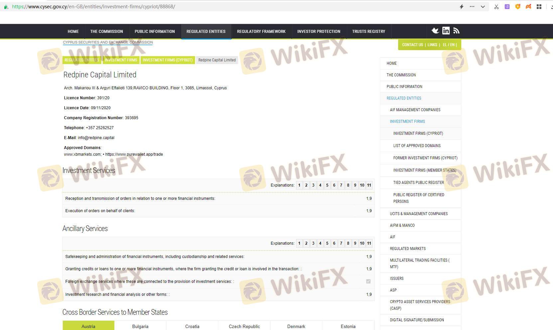Screen dimensions: 553x330
Task: Open CRYPTO ASSET SERVICES PROVIDERS (CASP) item
Action: (x=420, y=305)
